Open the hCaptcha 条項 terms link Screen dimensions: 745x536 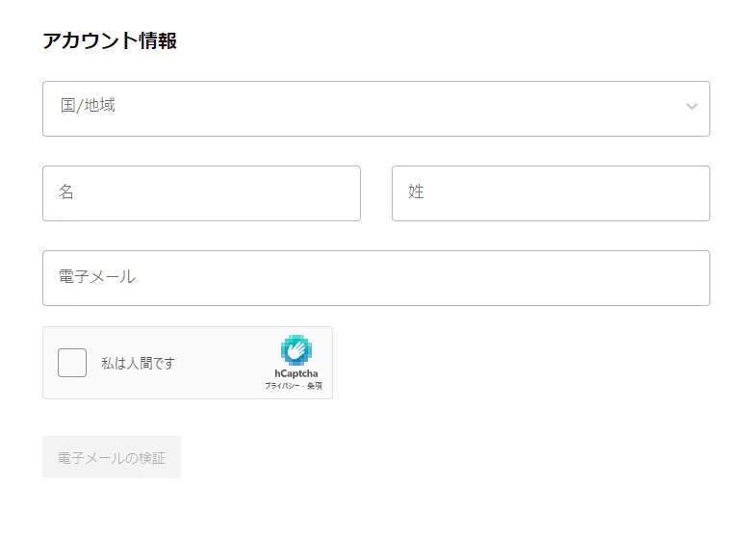[315, 386]
